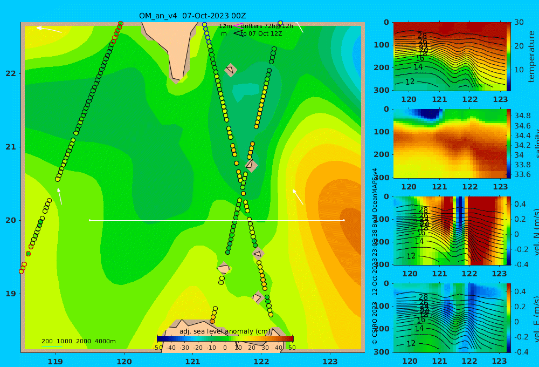Click the red-circled drifter at track top near 120E
The image size is (539, 367).
pyautogui.click(x=121, y=24)
